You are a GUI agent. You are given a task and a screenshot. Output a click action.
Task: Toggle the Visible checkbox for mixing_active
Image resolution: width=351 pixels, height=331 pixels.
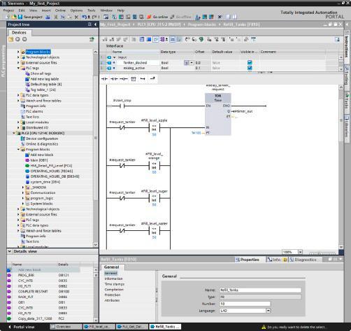[250, 68]
